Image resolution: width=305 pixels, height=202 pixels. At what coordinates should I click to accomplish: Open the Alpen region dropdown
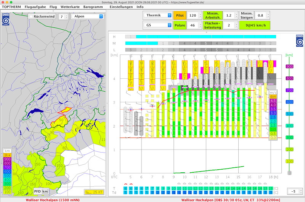point(87,16)
